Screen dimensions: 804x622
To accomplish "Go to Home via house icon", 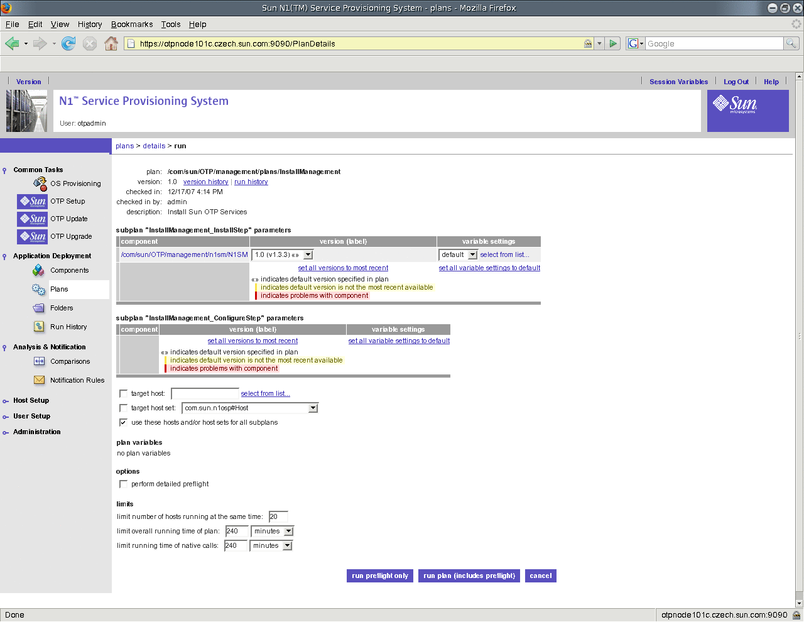I will (111, 43).
